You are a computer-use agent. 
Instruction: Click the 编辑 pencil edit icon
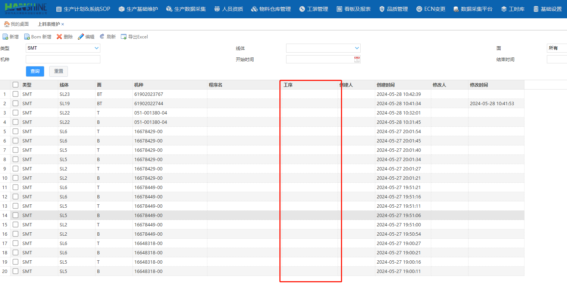pyautogui.click(x=81, y=37)
